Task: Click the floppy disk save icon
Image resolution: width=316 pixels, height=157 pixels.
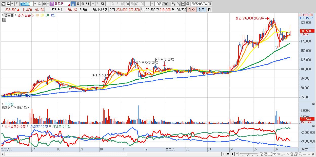Action: pos(183,4)
